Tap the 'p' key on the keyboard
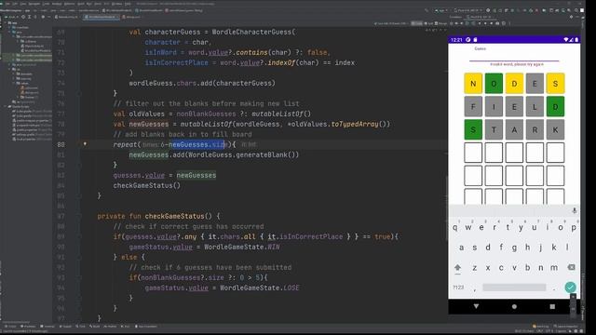The image size is (596, 335). click(x=574, y=227)
